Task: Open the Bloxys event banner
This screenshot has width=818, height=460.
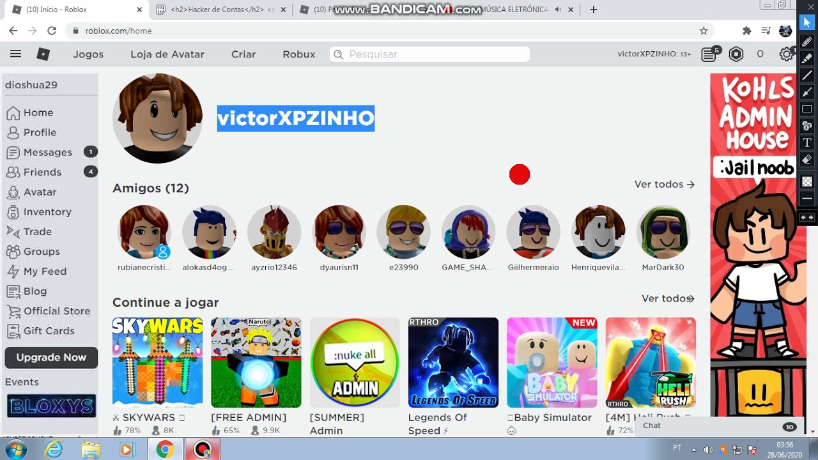Action: [x=51, y=406]
